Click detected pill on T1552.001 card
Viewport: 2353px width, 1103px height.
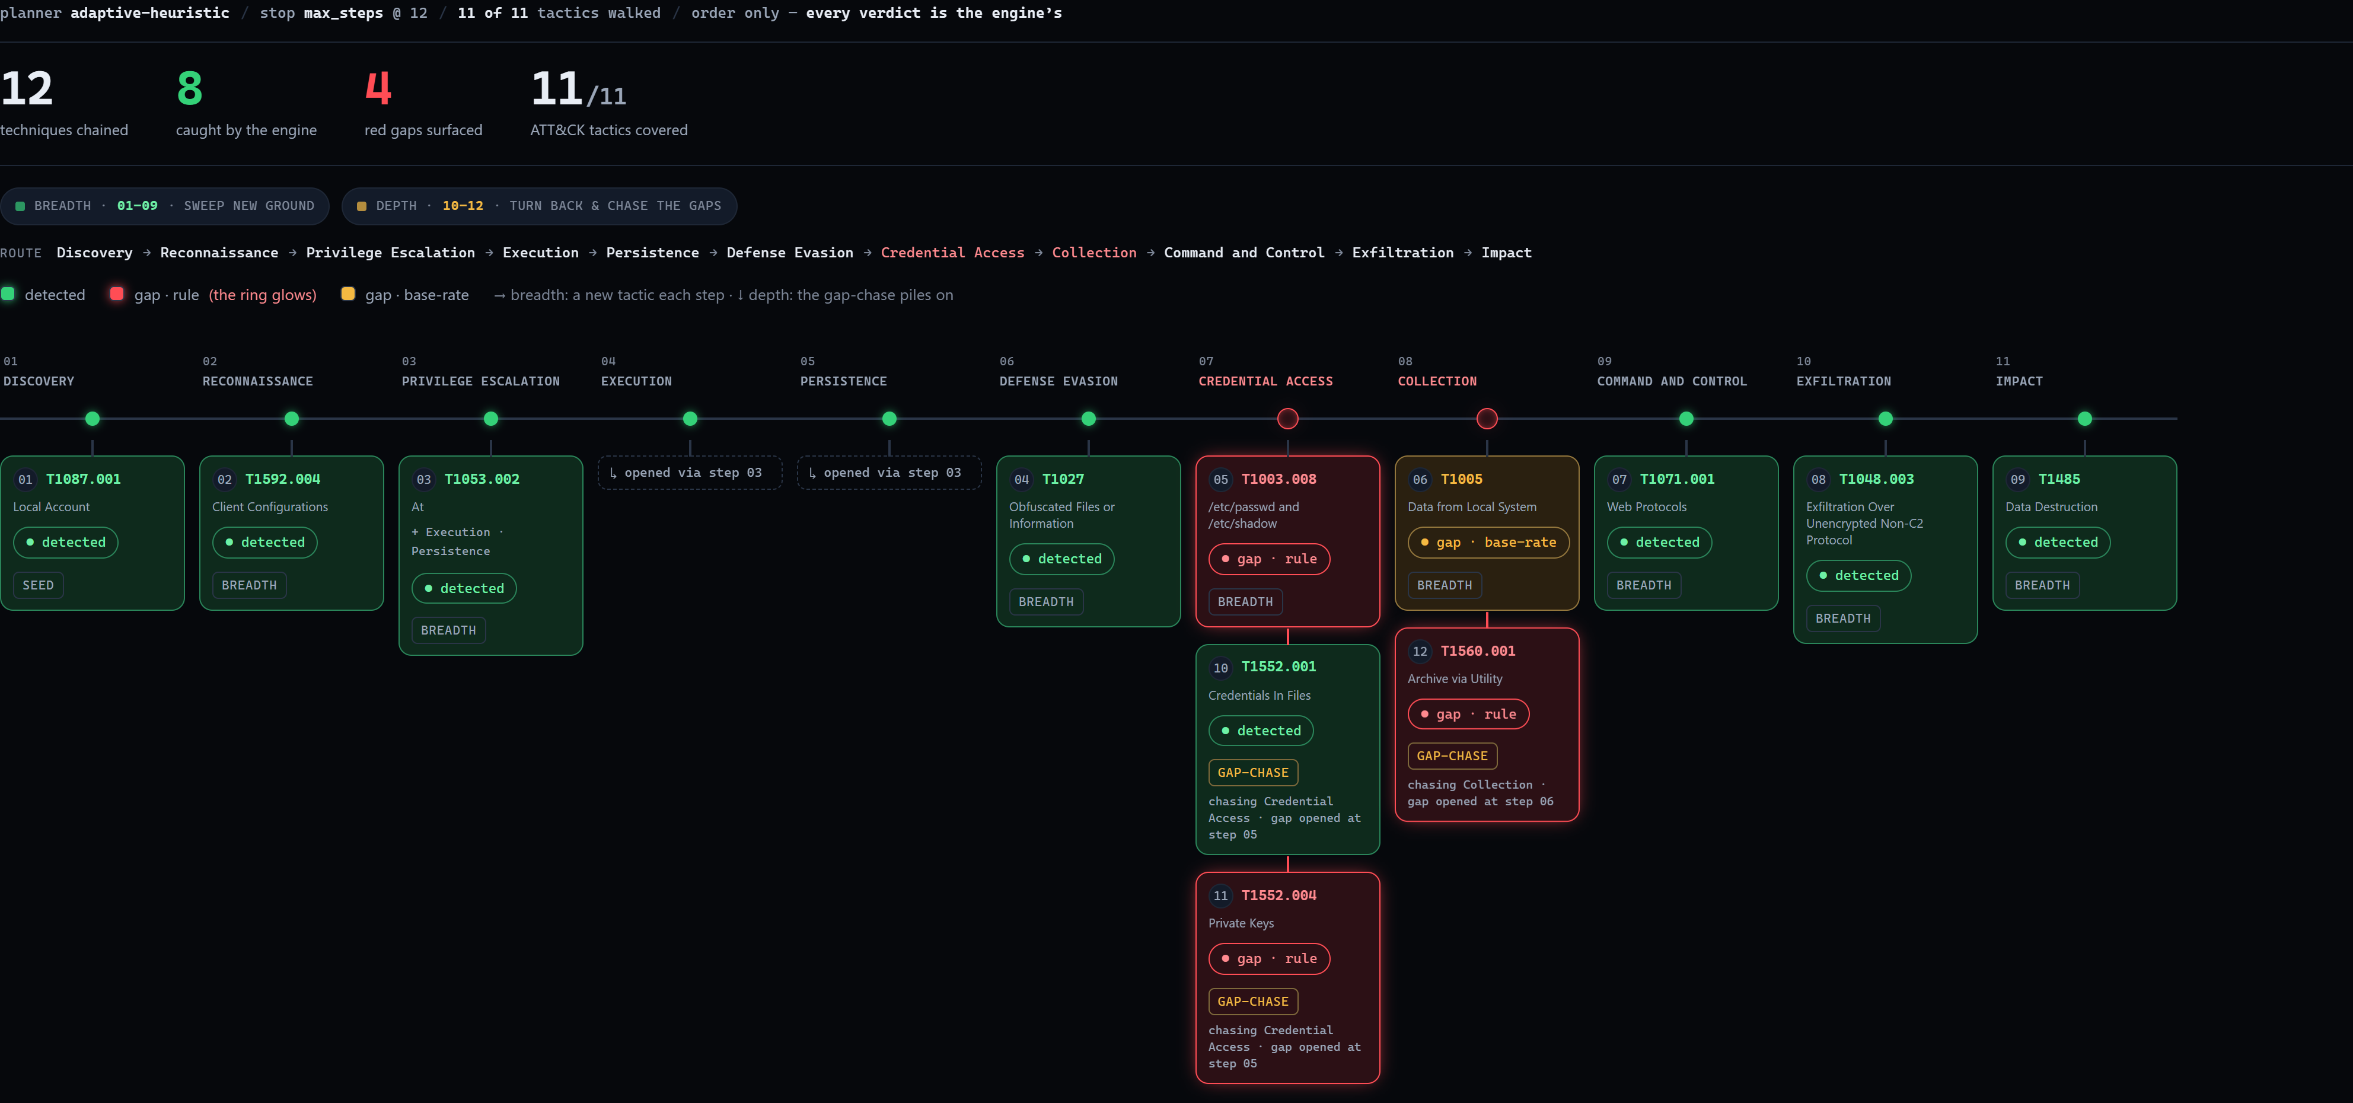pyautogui.click(x=1261, y=731)
